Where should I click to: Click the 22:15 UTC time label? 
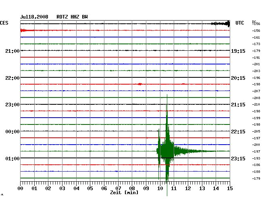[x=238, y=132]
